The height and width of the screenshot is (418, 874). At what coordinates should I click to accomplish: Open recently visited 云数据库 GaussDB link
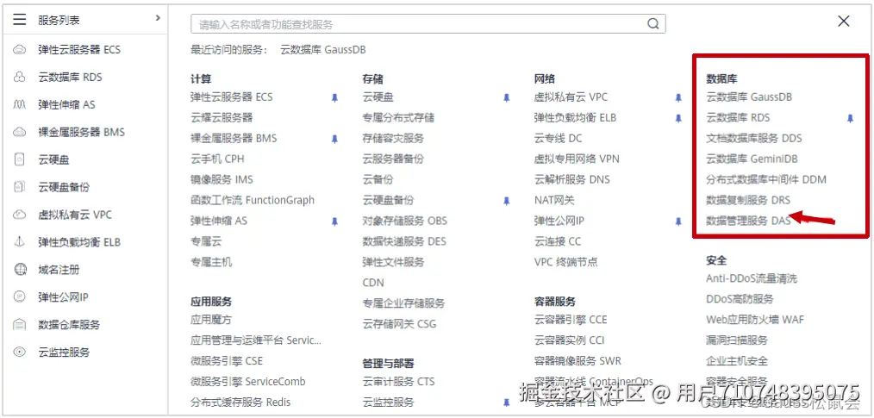(323, 50)
